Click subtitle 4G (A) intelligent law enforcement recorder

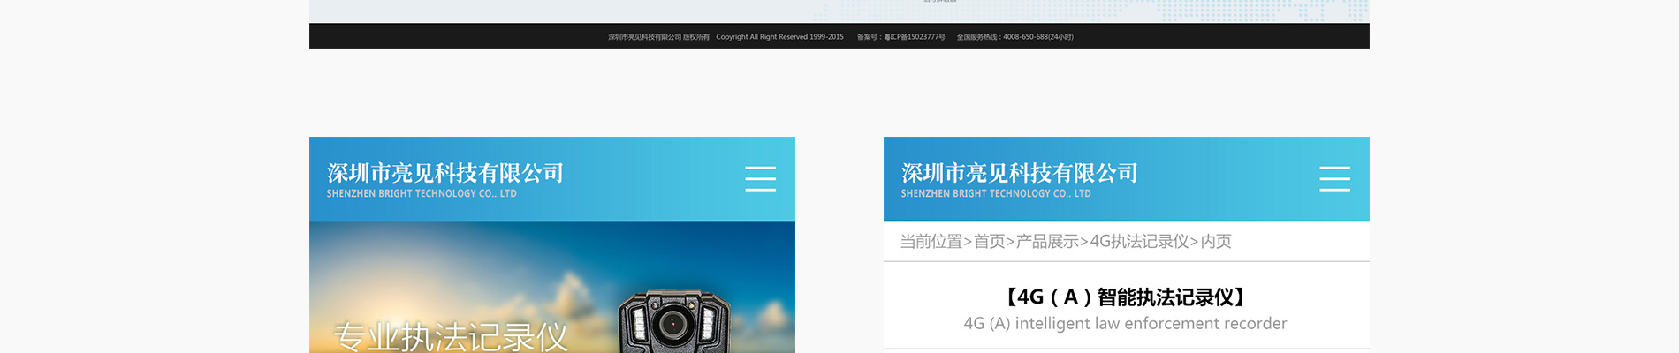pos(1125,324)
